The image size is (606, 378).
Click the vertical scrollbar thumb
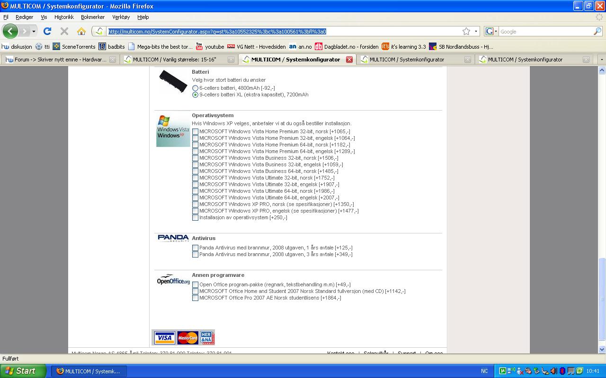coord(602,300)
